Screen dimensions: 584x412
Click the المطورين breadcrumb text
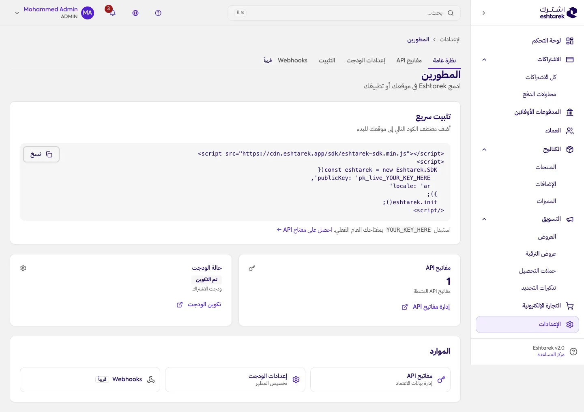[418, 39]
